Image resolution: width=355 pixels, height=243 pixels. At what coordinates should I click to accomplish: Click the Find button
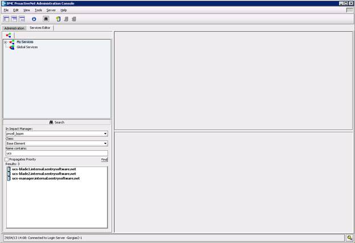(x=104, y=159)
